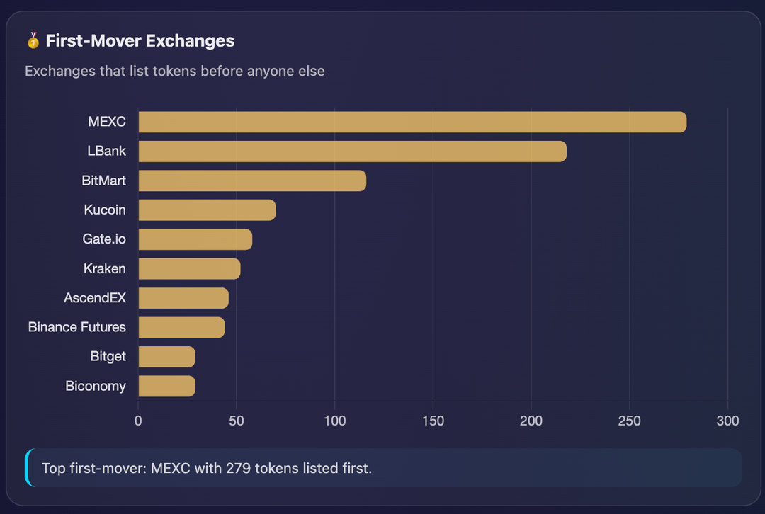Click the "Top first-mover" insight callout
Screen dimensions: 765x514
383,468
